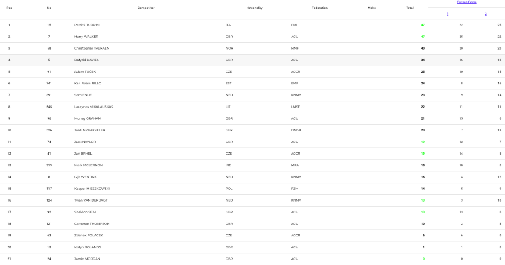The height and width of the screenshot is (265, 505).
Task: Click the Make column header
Action: [372, 8]
